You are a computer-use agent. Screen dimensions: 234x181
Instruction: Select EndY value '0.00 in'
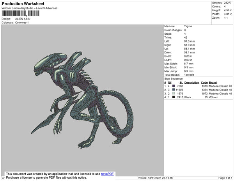(x=188, y=60)
